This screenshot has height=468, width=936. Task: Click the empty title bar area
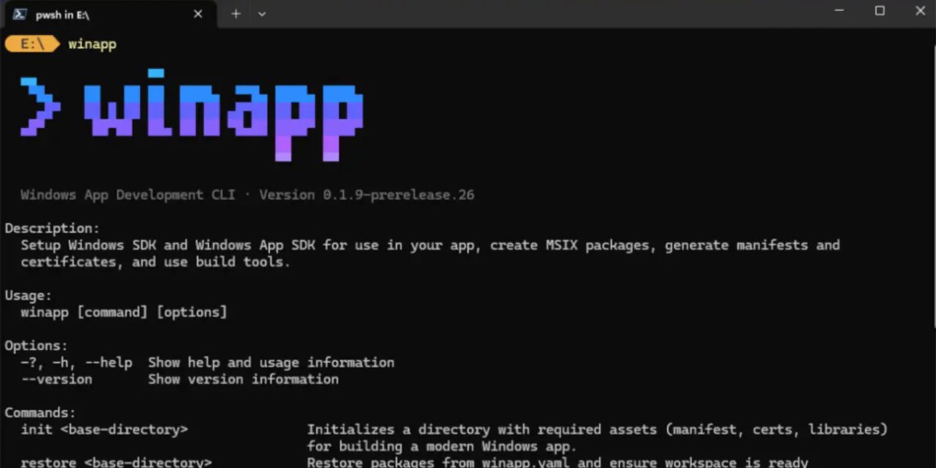[546, 13]
